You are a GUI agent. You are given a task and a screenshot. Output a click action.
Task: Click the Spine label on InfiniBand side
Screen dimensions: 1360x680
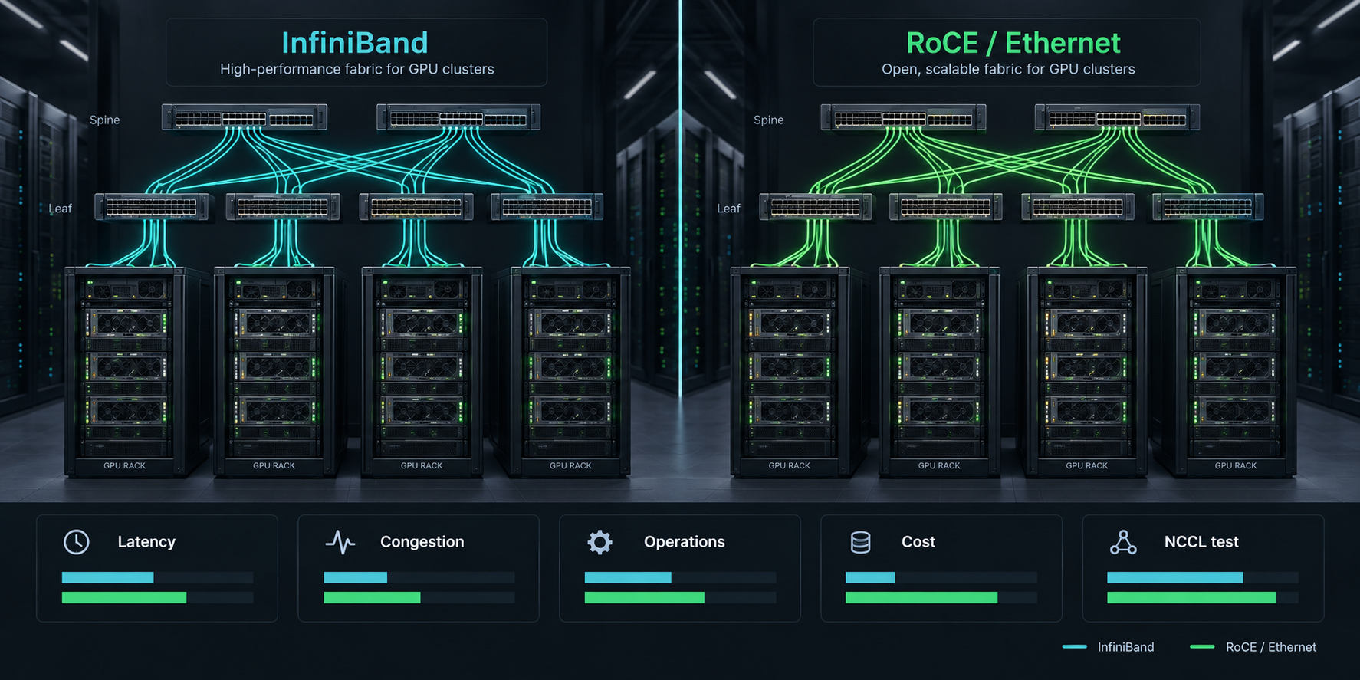104,120
